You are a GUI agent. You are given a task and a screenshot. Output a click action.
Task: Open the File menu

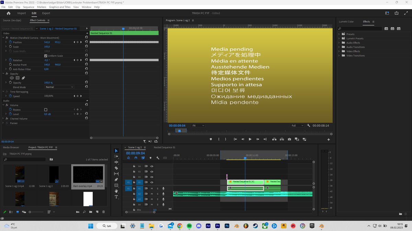tap(3, 7)
